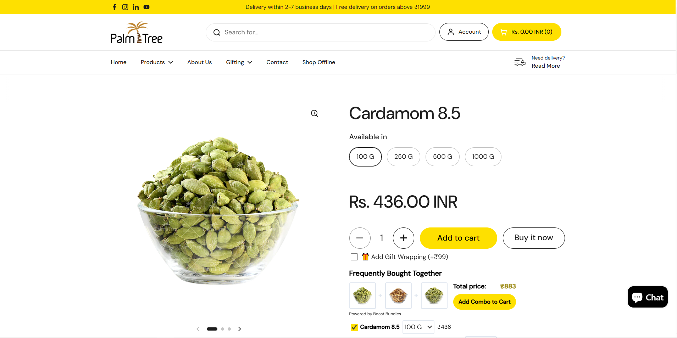Select the 250 G size option

[x=404, y=157]
